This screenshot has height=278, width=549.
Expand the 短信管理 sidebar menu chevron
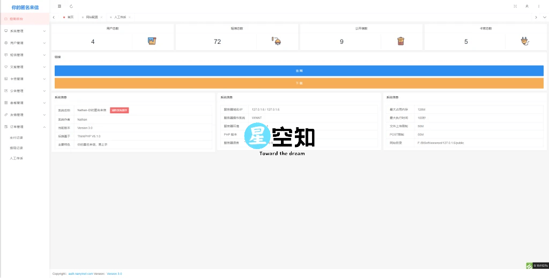44,55
